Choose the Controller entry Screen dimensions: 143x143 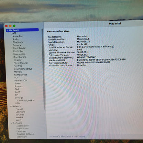click(x=18, y=51)
